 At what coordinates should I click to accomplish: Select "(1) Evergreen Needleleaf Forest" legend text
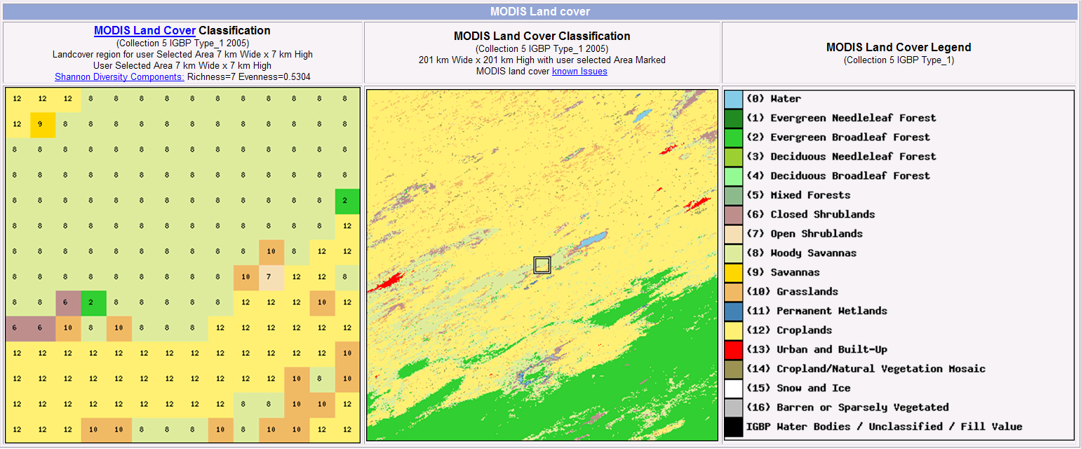click(x=841, y=118)
